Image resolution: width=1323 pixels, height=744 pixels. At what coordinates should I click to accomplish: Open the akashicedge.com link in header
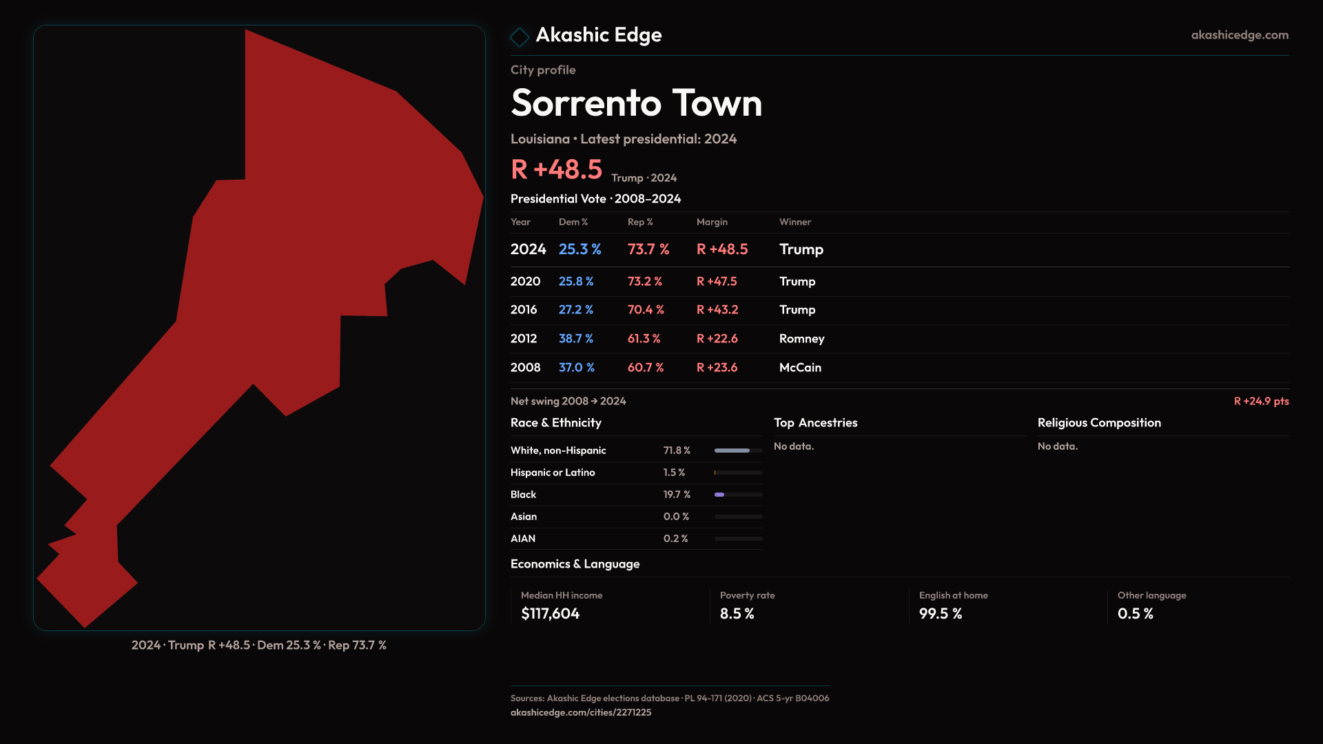click(1239, 35)
